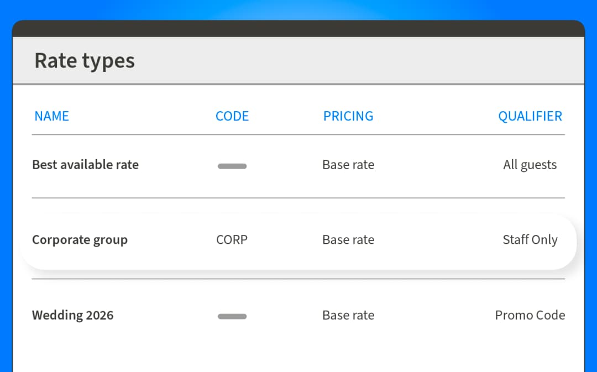Viewport: 597px width, 372px height.
Task: Click the Rate types heading
Action: (x=85, y=61)
